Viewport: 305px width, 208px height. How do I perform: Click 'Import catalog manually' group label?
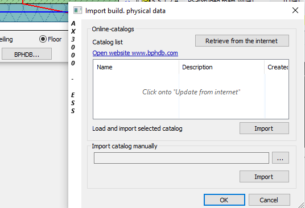pyautogui.click(x=125, y=146)
